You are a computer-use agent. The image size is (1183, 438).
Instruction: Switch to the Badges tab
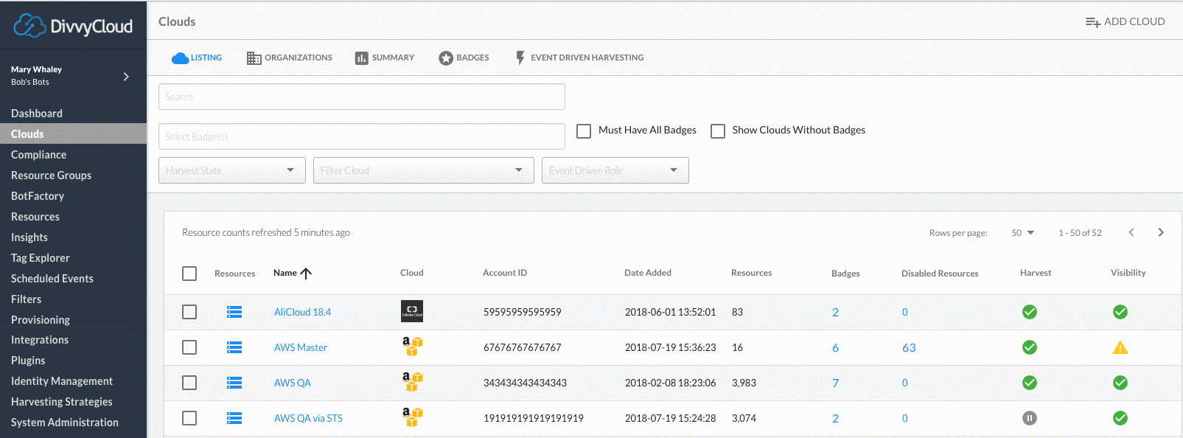464,58
